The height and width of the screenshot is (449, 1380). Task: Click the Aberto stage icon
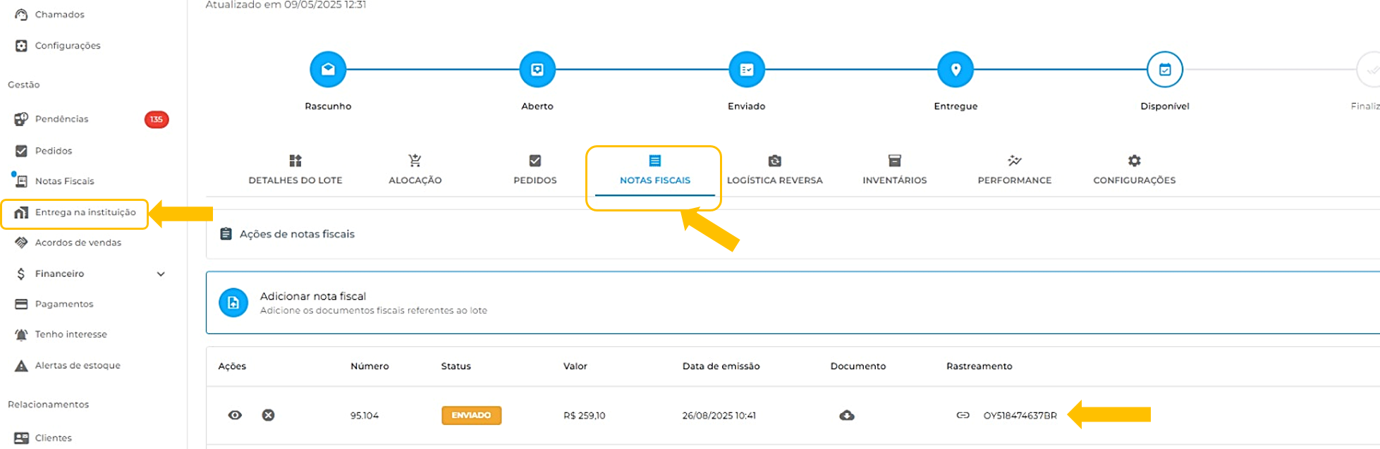click(537, 70)
